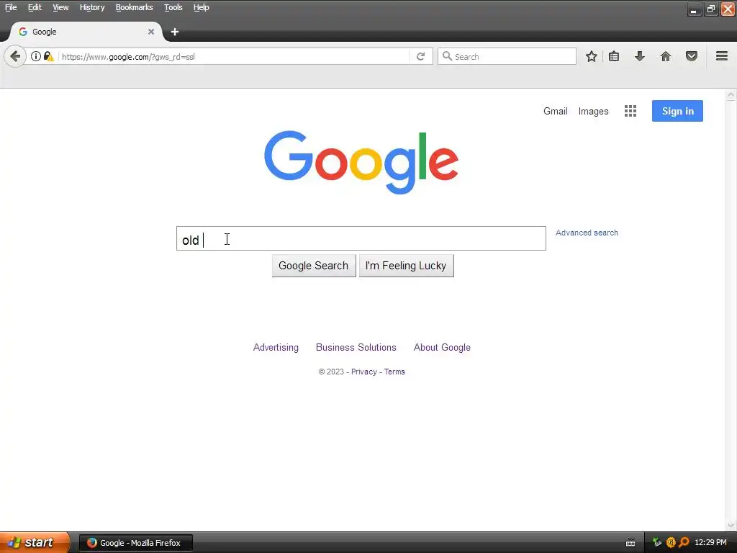Switch to Google - Mozilla Firefox taskbar button
The image size is (737, 553).
pyautogui.click(x=136, y=543)
